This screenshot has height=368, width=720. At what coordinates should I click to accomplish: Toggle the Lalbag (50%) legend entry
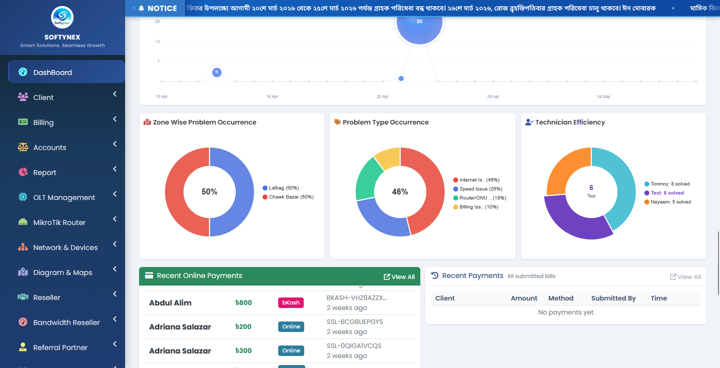pos(281,188)
